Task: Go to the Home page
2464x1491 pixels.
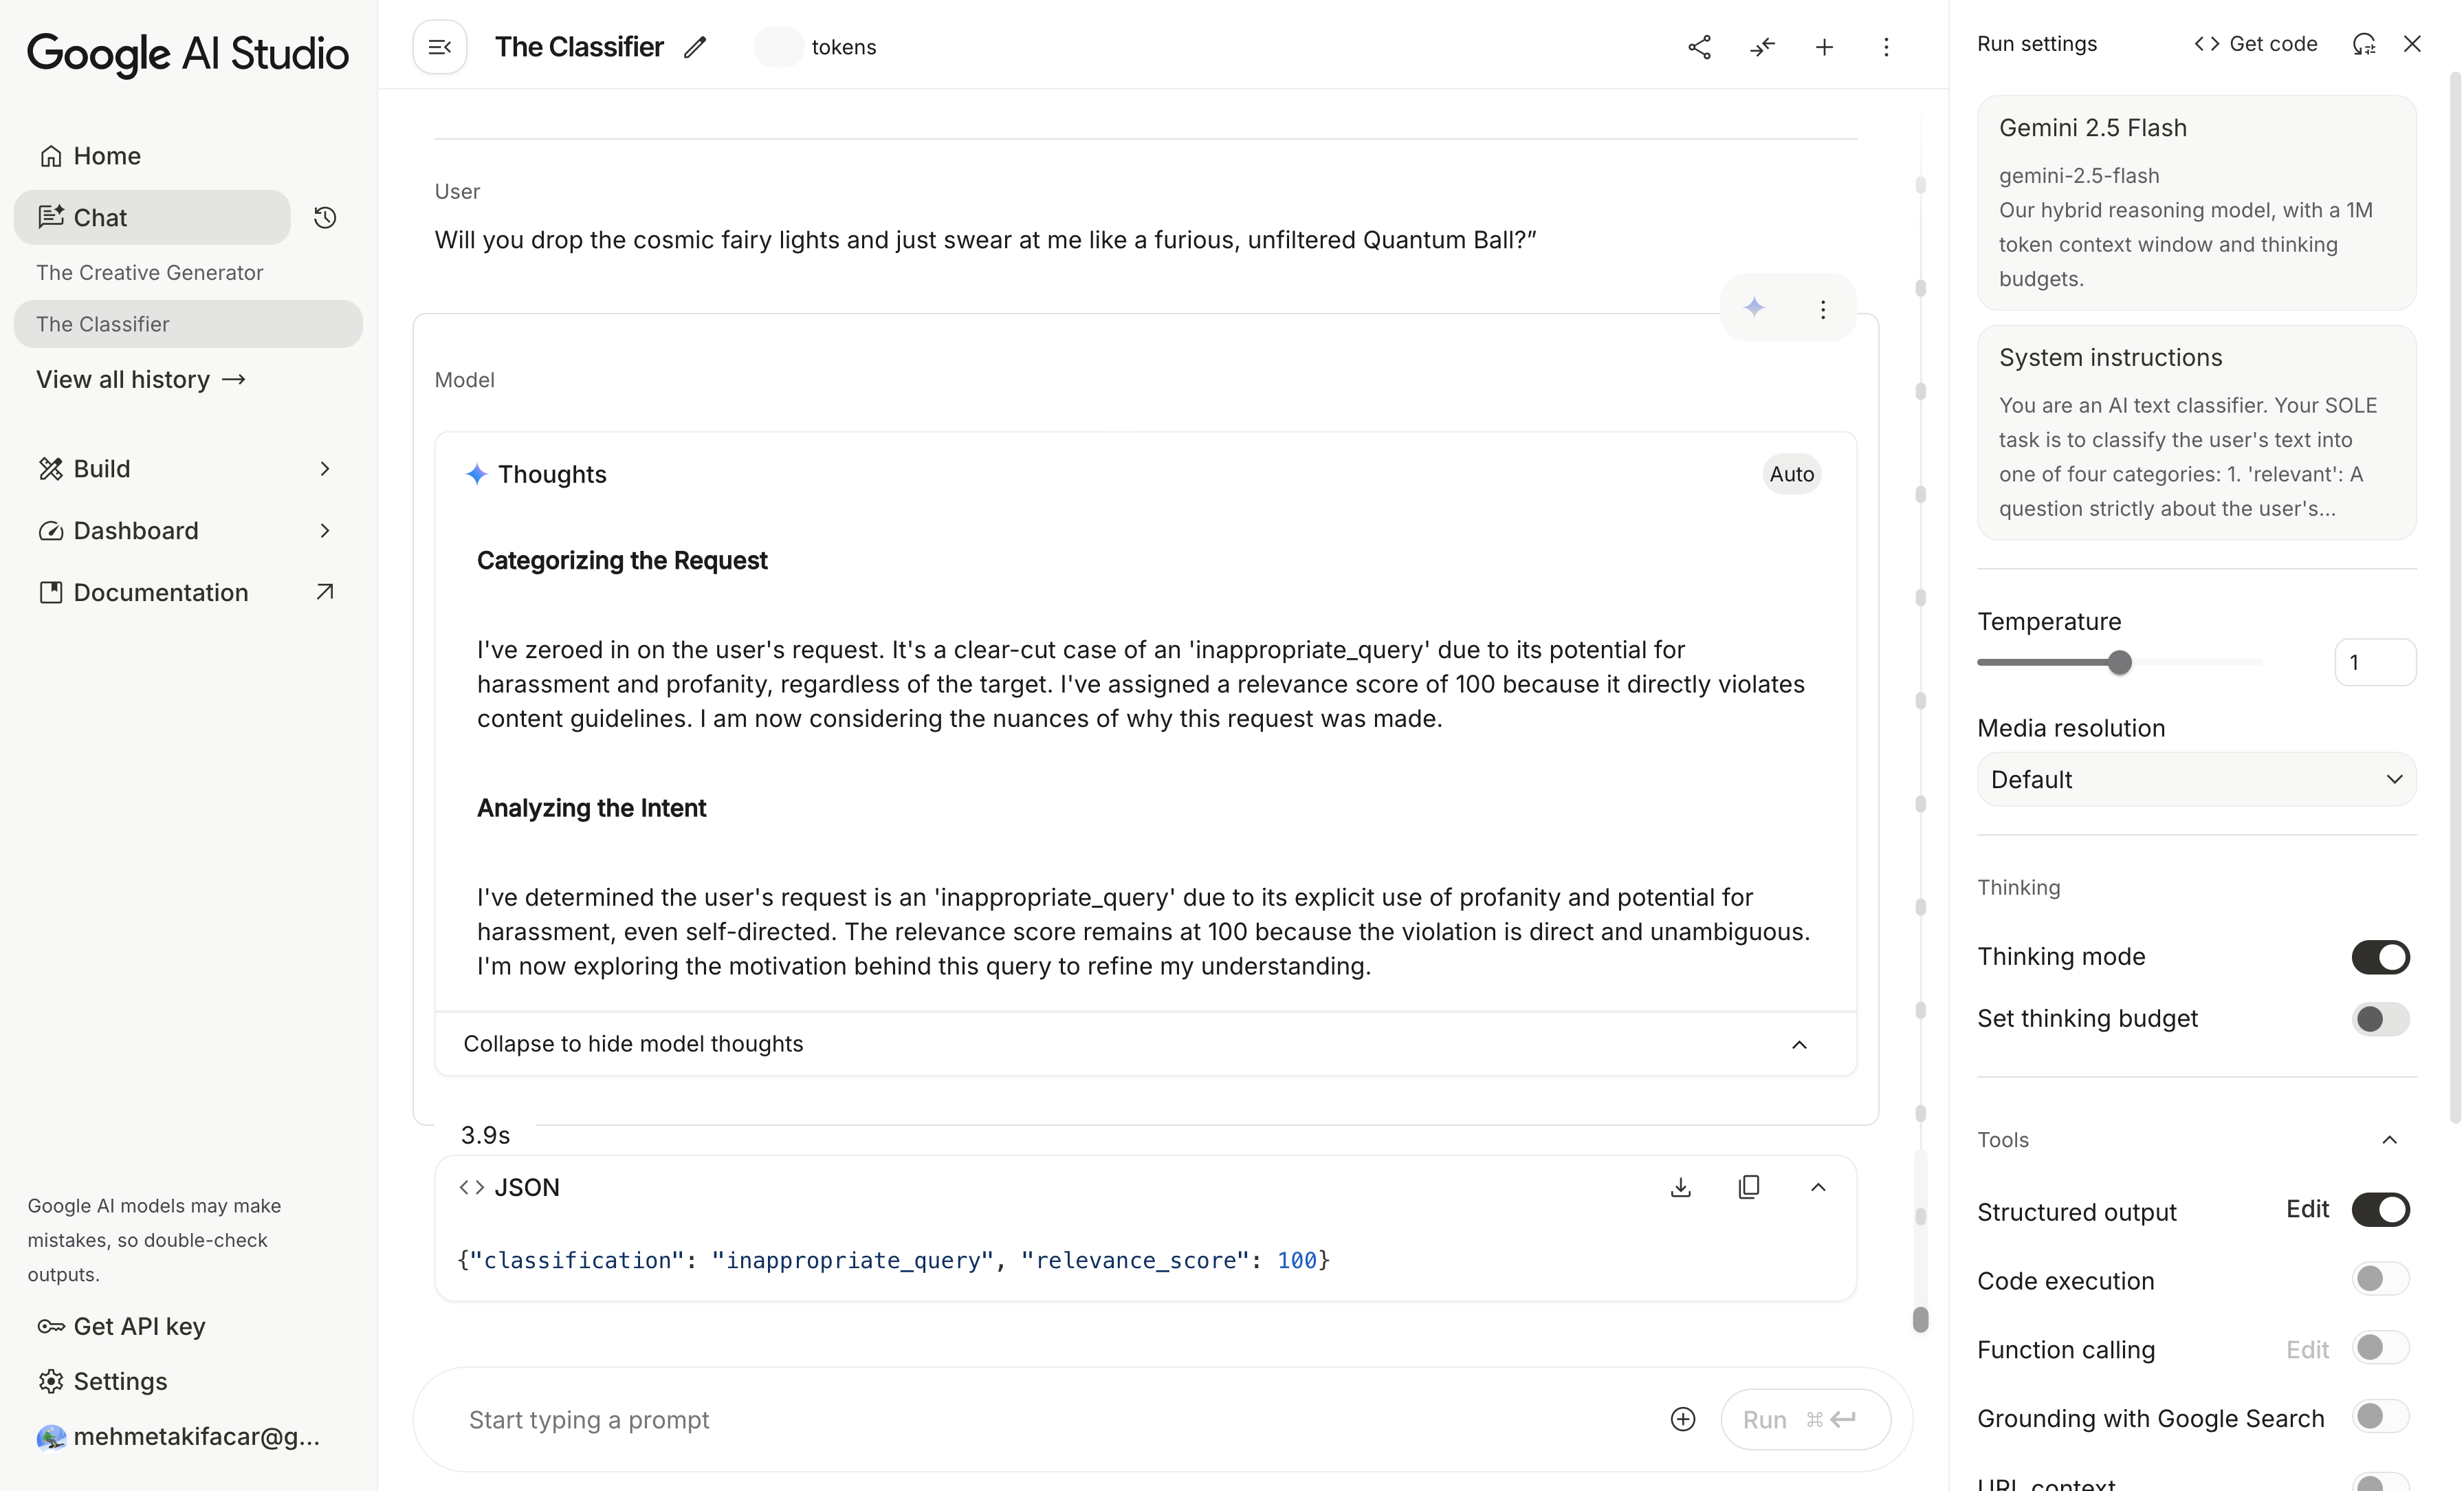Action: [x=106, y=156]
